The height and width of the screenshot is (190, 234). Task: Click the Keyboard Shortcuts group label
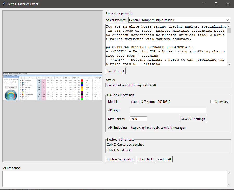121,140
